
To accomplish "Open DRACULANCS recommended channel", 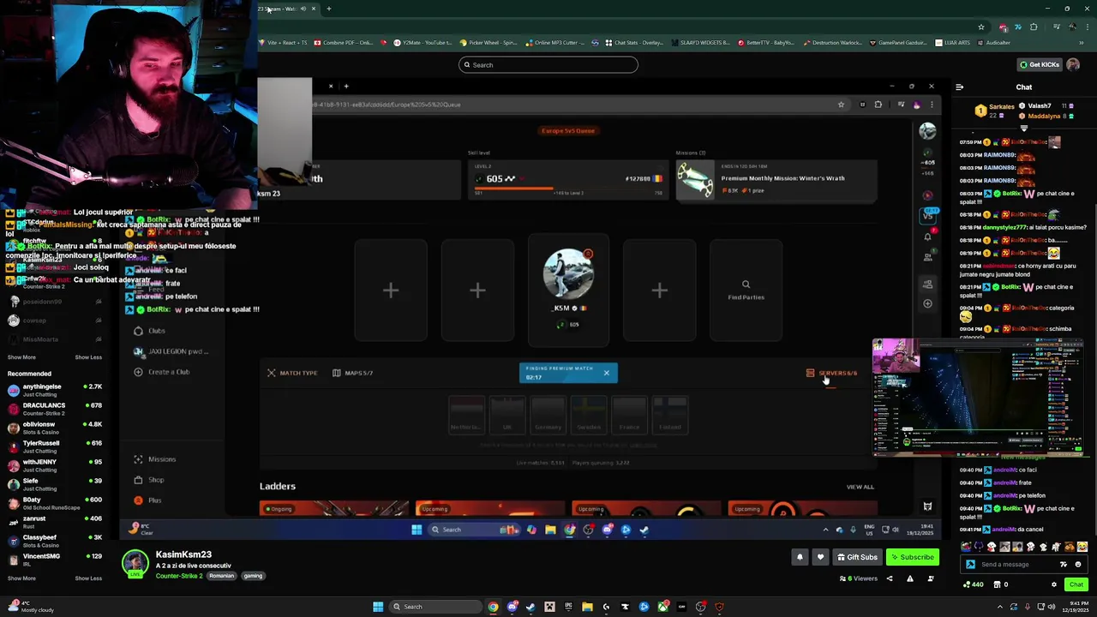I will pos(54,409).
